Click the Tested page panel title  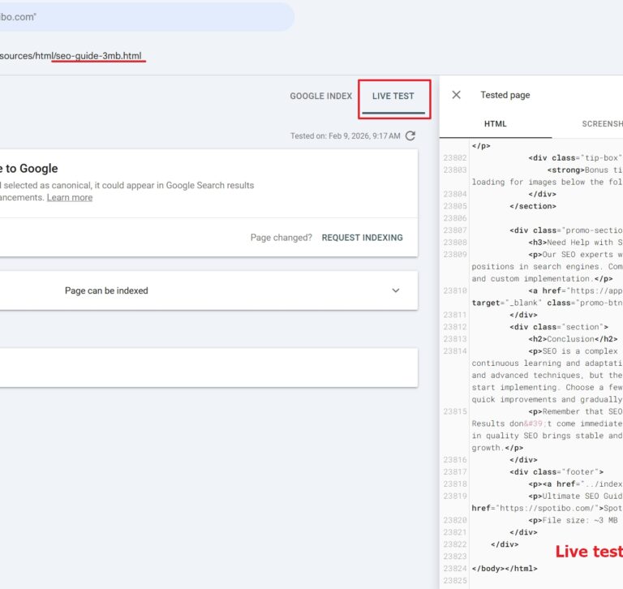505,95
